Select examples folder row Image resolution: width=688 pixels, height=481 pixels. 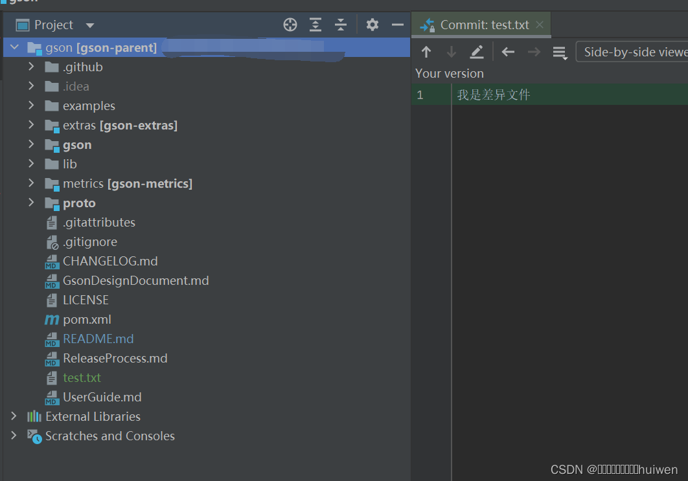pyautogui.click(x=207, y=106)
